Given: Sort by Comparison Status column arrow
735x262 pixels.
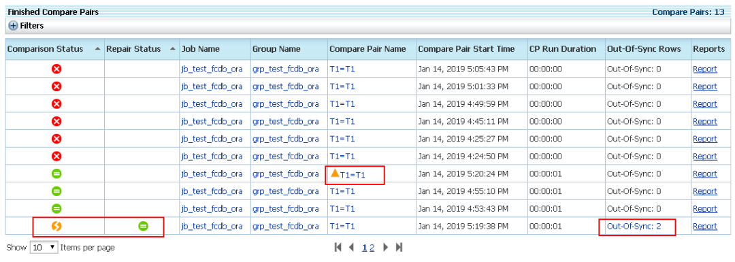Looking at the screenshot, I should 97,49.
